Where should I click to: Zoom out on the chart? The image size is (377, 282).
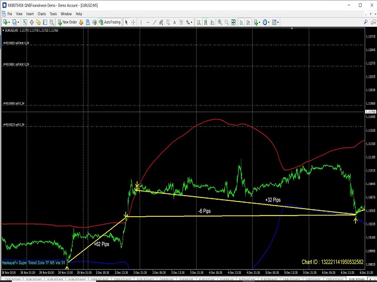pyautogui.click(x=226, y=22)
